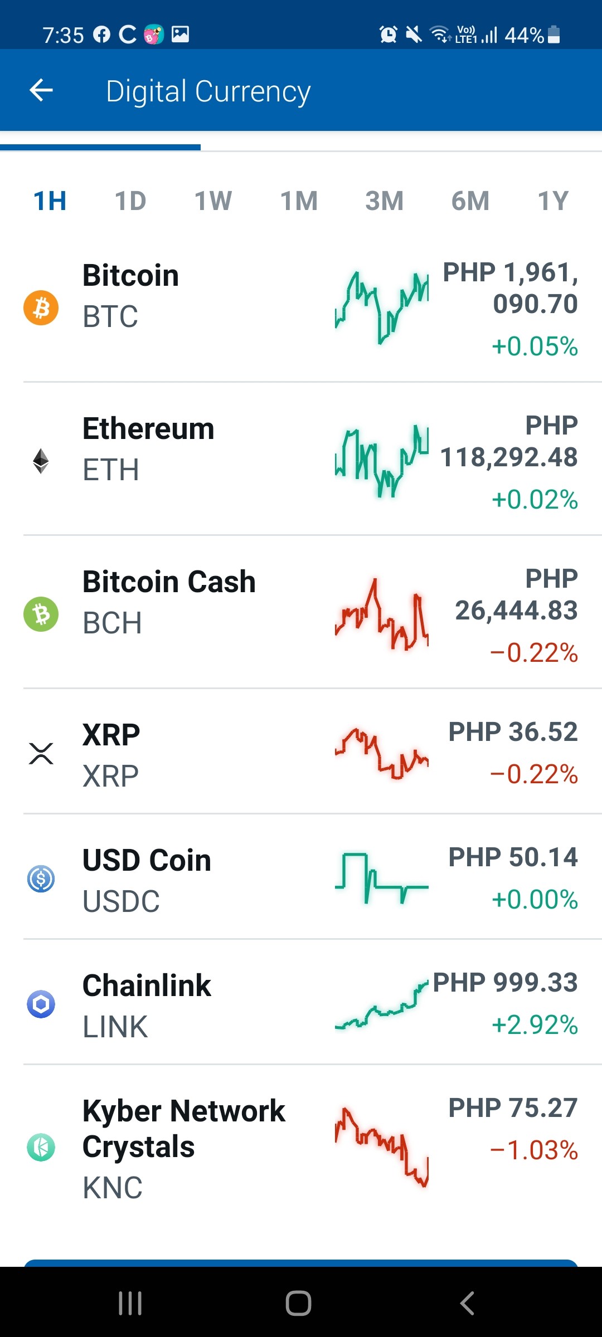Switch to the 1D time range
The image size is (602, 1337).
click(130, 201)
